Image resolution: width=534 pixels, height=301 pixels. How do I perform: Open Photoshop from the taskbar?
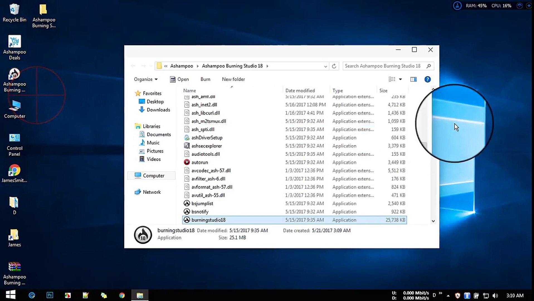tap(50, 295)
